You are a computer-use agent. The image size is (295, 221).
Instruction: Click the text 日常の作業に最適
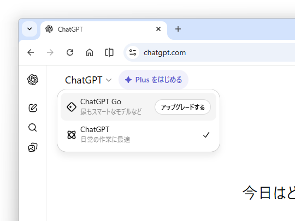pos(105,140)
